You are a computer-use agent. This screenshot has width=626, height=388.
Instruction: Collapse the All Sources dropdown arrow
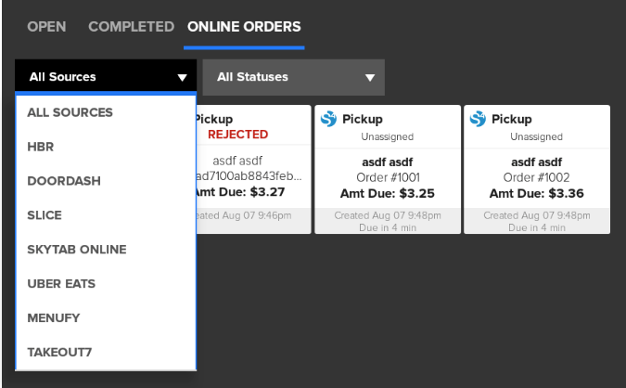[x=182, y=78]
